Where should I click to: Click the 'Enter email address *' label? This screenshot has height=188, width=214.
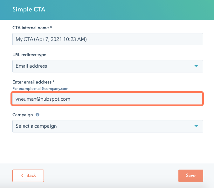coord(33,82)
